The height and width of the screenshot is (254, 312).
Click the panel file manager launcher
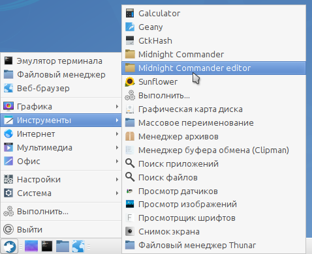[x=63, y=246]
